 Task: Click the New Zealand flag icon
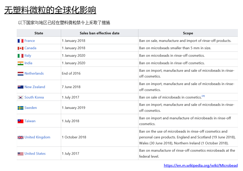click(x=20, y=87)
